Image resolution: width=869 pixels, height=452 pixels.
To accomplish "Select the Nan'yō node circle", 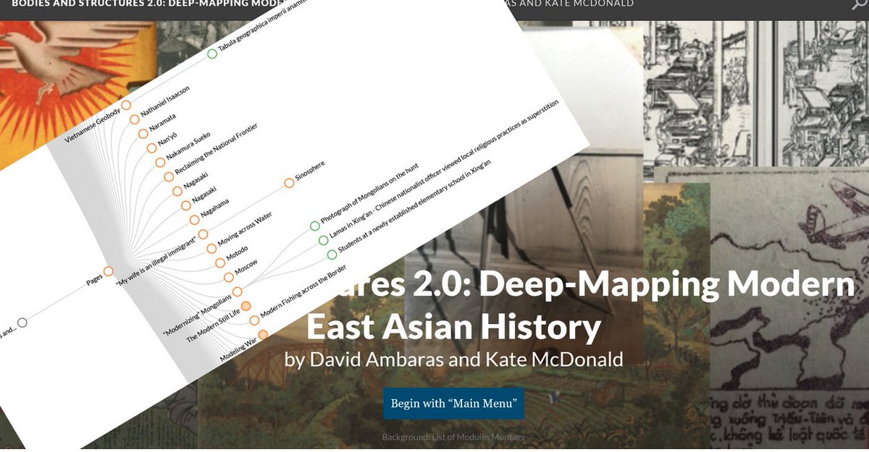I will point(151,148).
